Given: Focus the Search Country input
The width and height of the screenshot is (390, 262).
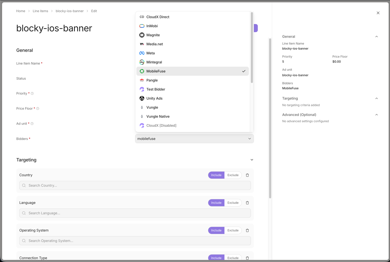Looking at the screenshot, I should tap(135, 185).
